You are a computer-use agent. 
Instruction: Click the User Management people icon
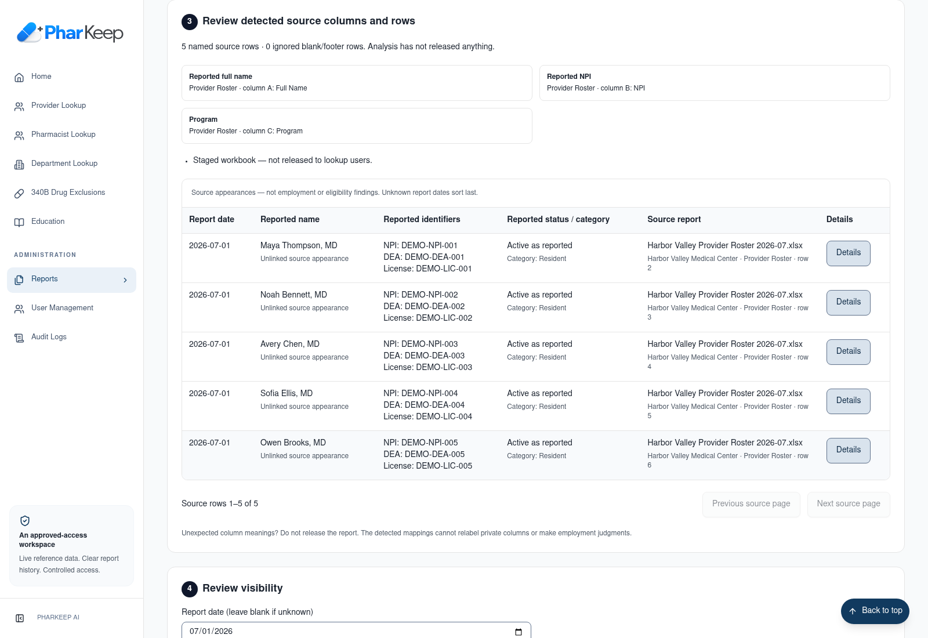point(19,309)
